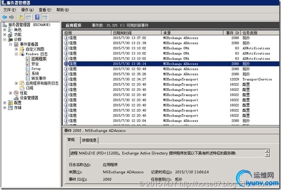
Task: Switch to the 详细信息 tab
Action: (x=89, y=140)
